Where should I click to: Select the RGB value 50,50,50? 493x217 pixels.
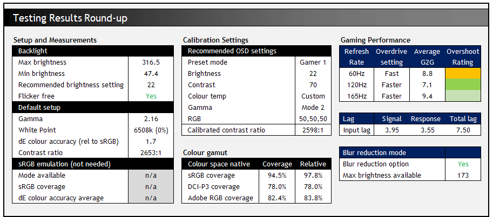[313, 119]
